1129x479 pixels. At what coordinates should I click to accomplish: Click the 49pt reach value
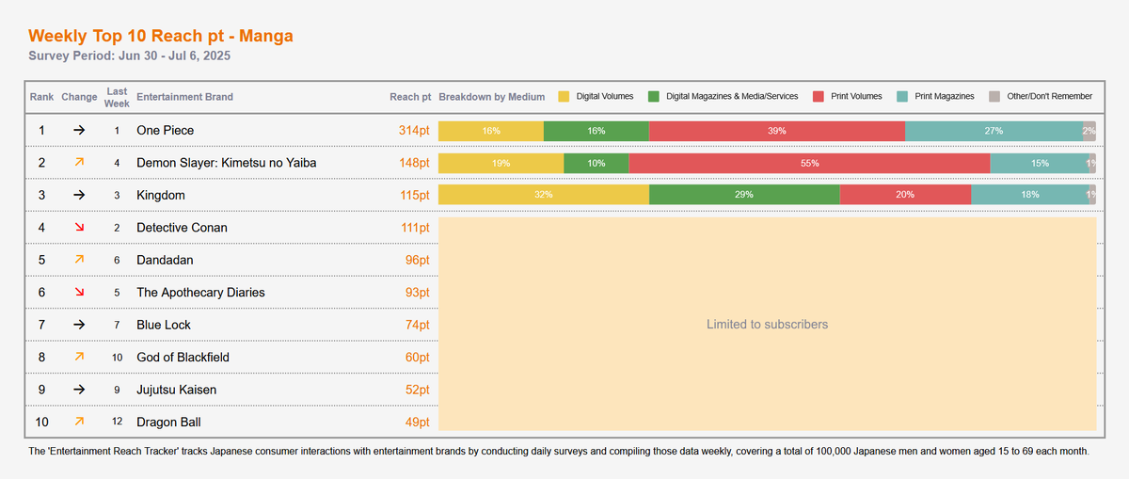pos(418,422)
